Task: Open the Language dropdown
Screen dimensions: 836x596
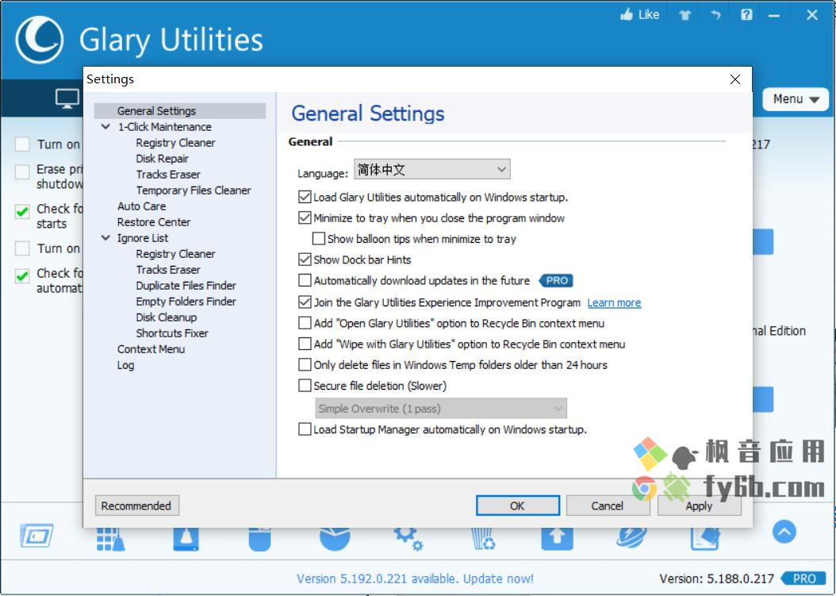Action: (x=431, y=170)
